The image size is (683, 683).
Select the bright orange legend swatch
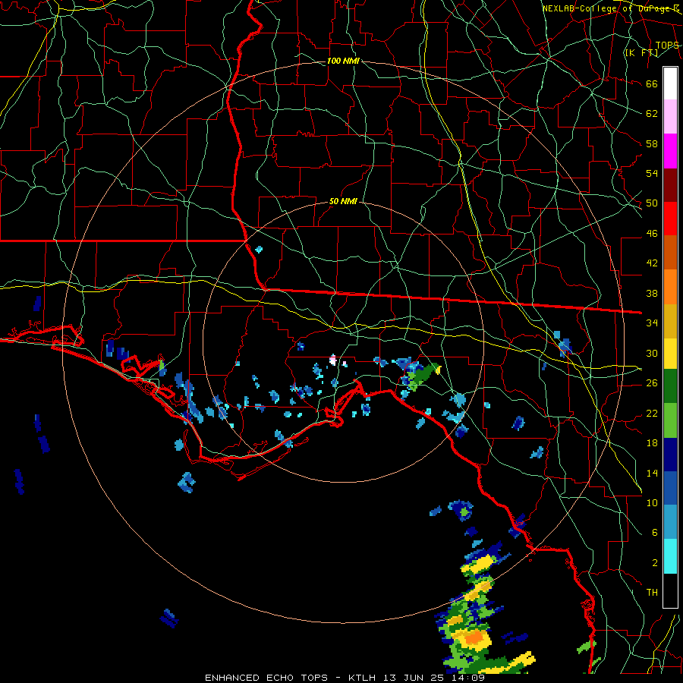point(670,286)
